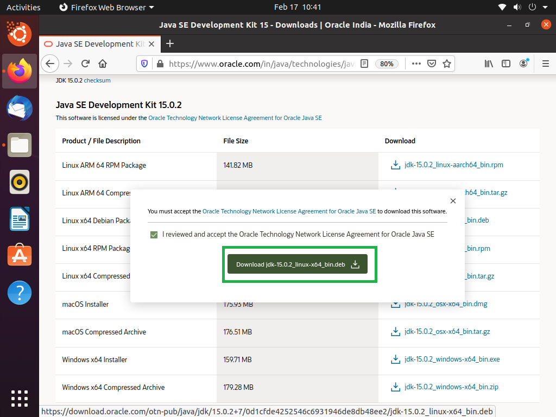Open Ubuntu Software from the dock

point(20,256)
